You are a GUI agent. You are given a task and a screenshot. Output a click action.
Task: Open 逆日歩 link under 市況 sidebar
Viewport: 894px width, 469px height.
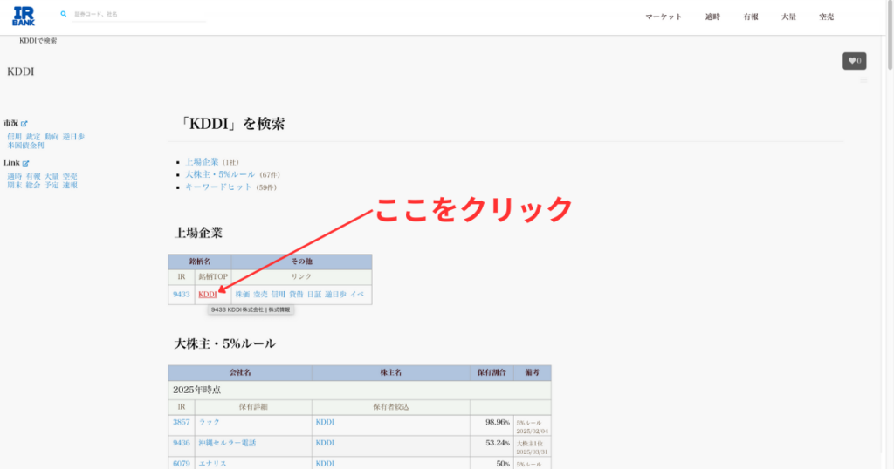point(73,137)
